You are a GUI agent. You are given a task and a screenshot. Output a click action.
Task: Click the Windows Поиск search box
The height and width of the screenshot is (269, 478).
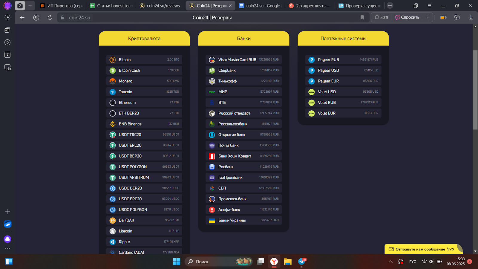point(219,262)
